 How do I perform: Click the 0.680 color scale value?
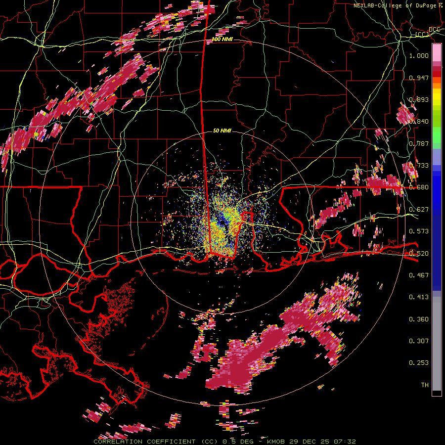tap(419, 187)
